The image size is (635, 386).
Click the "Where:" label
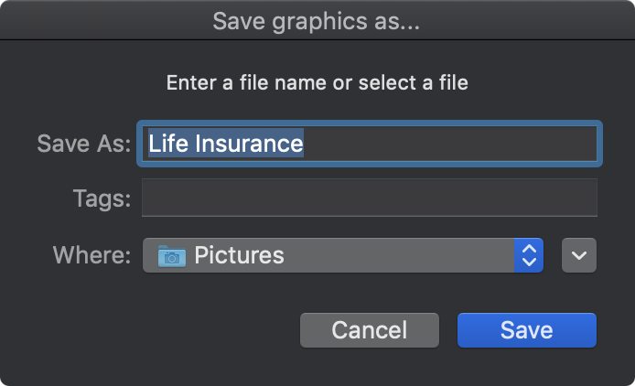[x=91, y=255]
